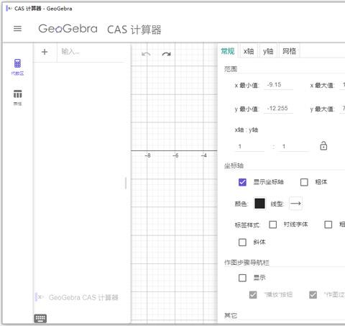Open the 网格 tab
Screen dimensions: 345x326
click(289, 51)
